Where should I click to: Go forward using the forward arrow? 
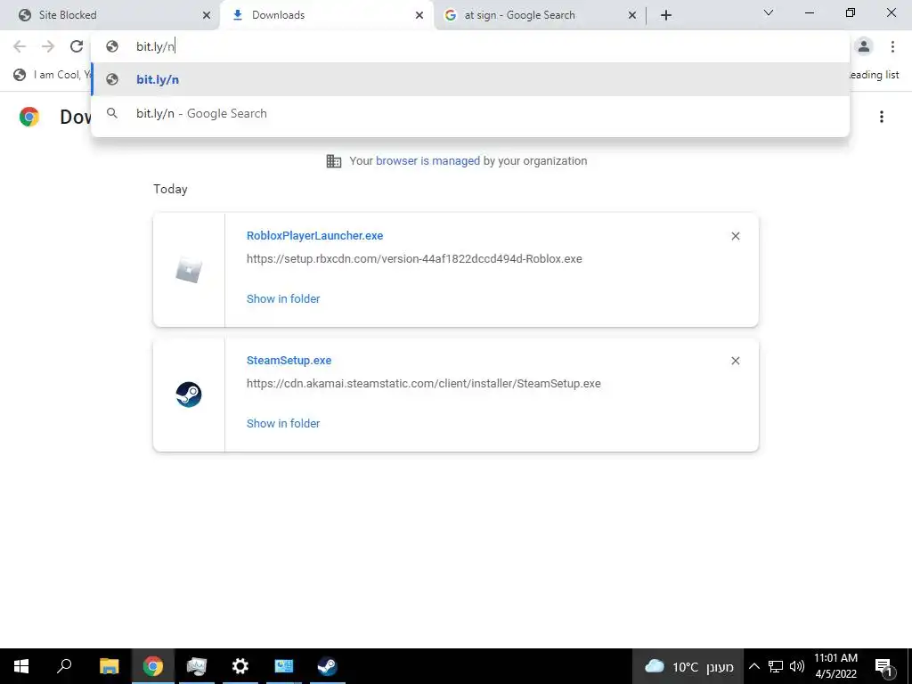click(x=48, y=46)
